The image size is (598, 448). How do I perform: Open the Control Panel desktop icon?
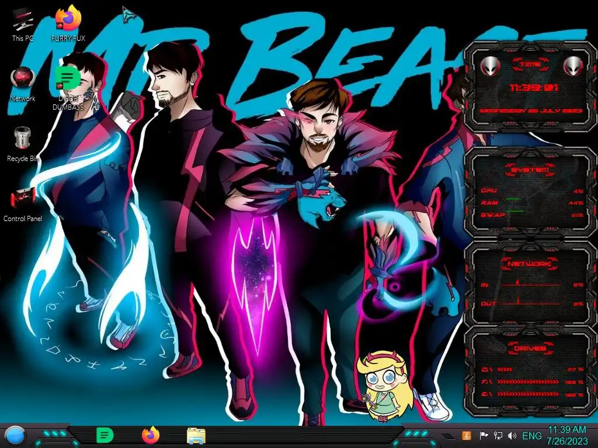pos(23,205)
